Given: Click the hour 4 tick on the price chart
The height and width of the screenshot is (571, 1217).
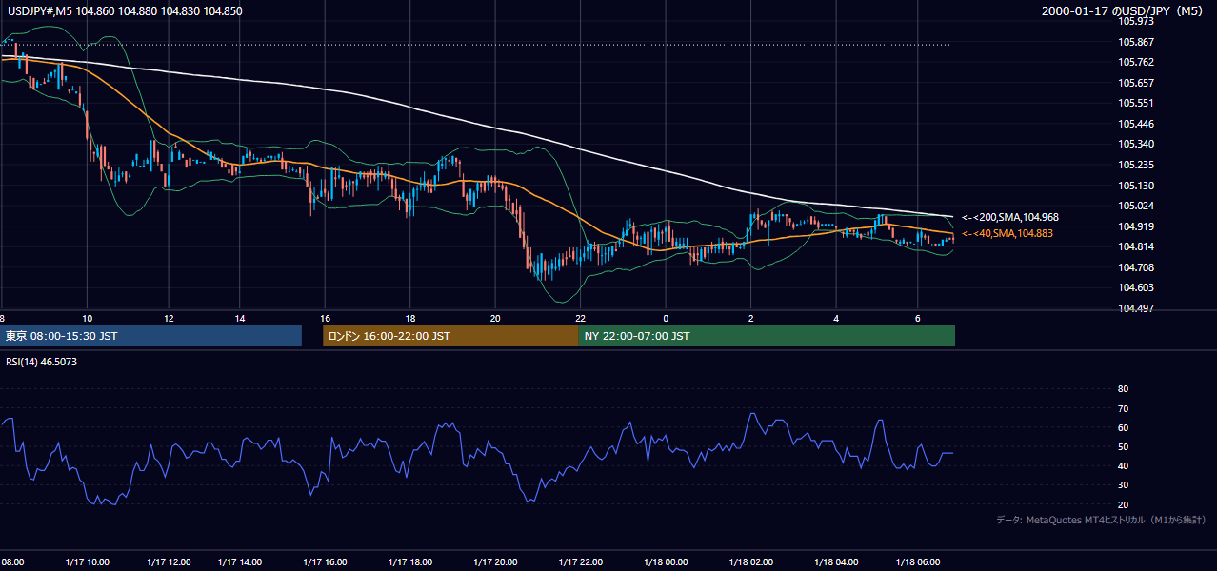Looking at the screenshot, I should pos(836,318).
